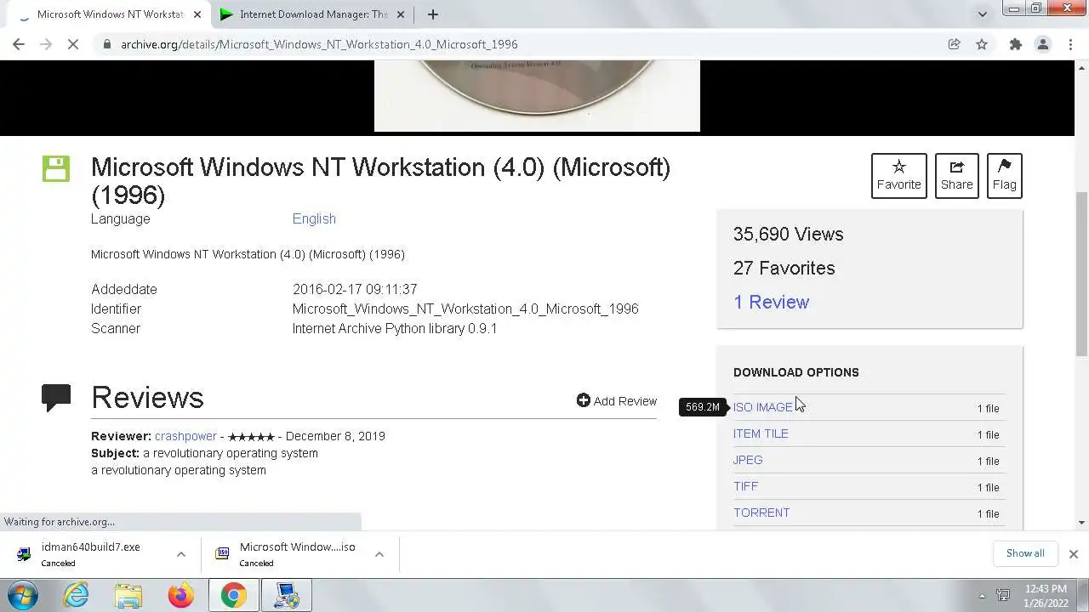Close the Internet Download Manager tab
Screen dimensions: 1089x612
coord(401,14)
